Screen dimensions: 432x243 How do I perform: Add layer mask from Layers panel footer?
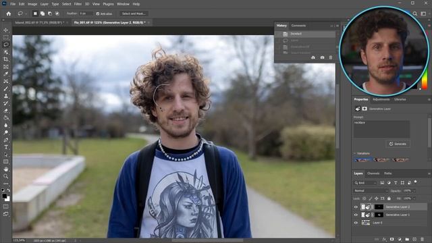point(391,240)
